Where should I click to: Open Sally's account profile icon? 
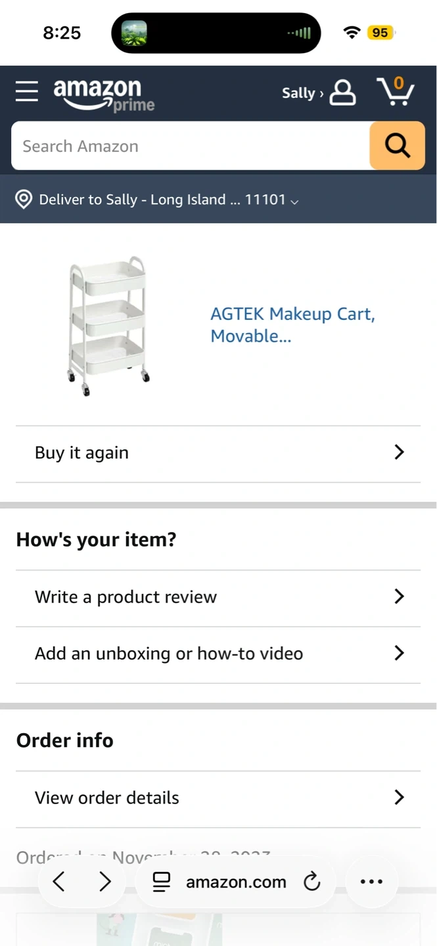(342, 93)
